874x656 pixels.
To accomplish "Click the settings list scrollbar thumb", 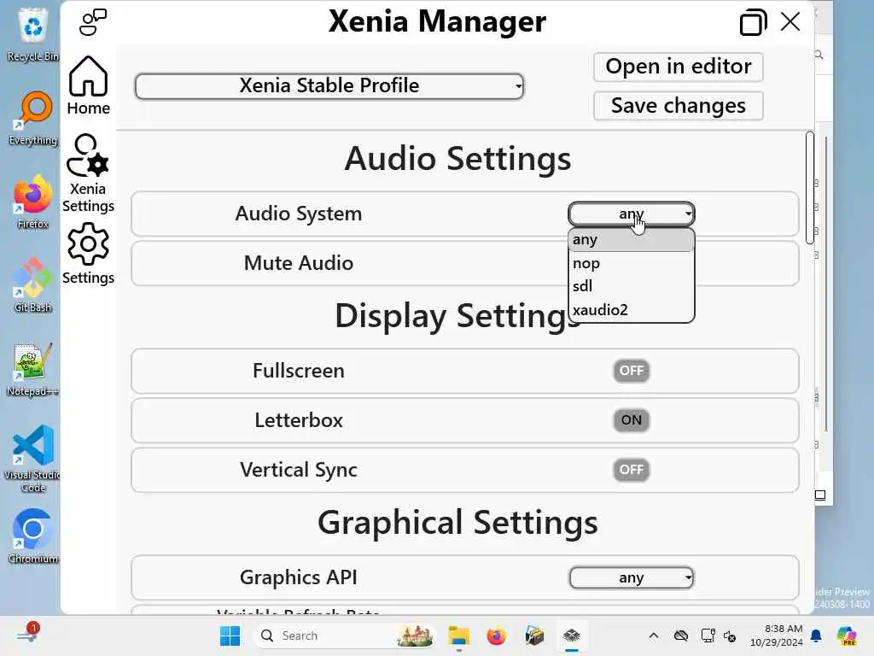I will click(809, 187).
